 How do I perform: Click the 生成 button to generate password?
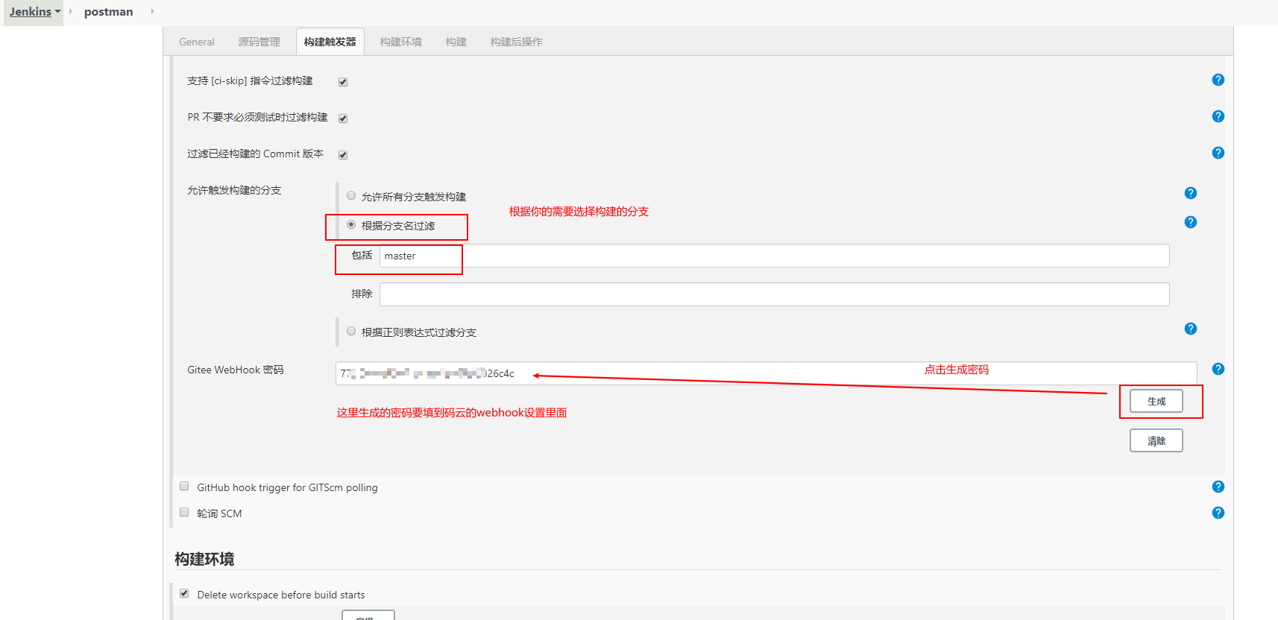(x=1156, y=401)
